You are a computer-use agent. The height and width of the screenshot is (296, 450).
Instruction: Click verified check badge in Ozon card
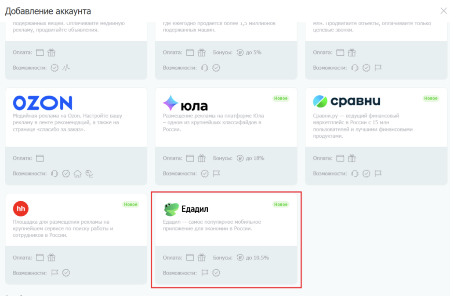point(66,174)
